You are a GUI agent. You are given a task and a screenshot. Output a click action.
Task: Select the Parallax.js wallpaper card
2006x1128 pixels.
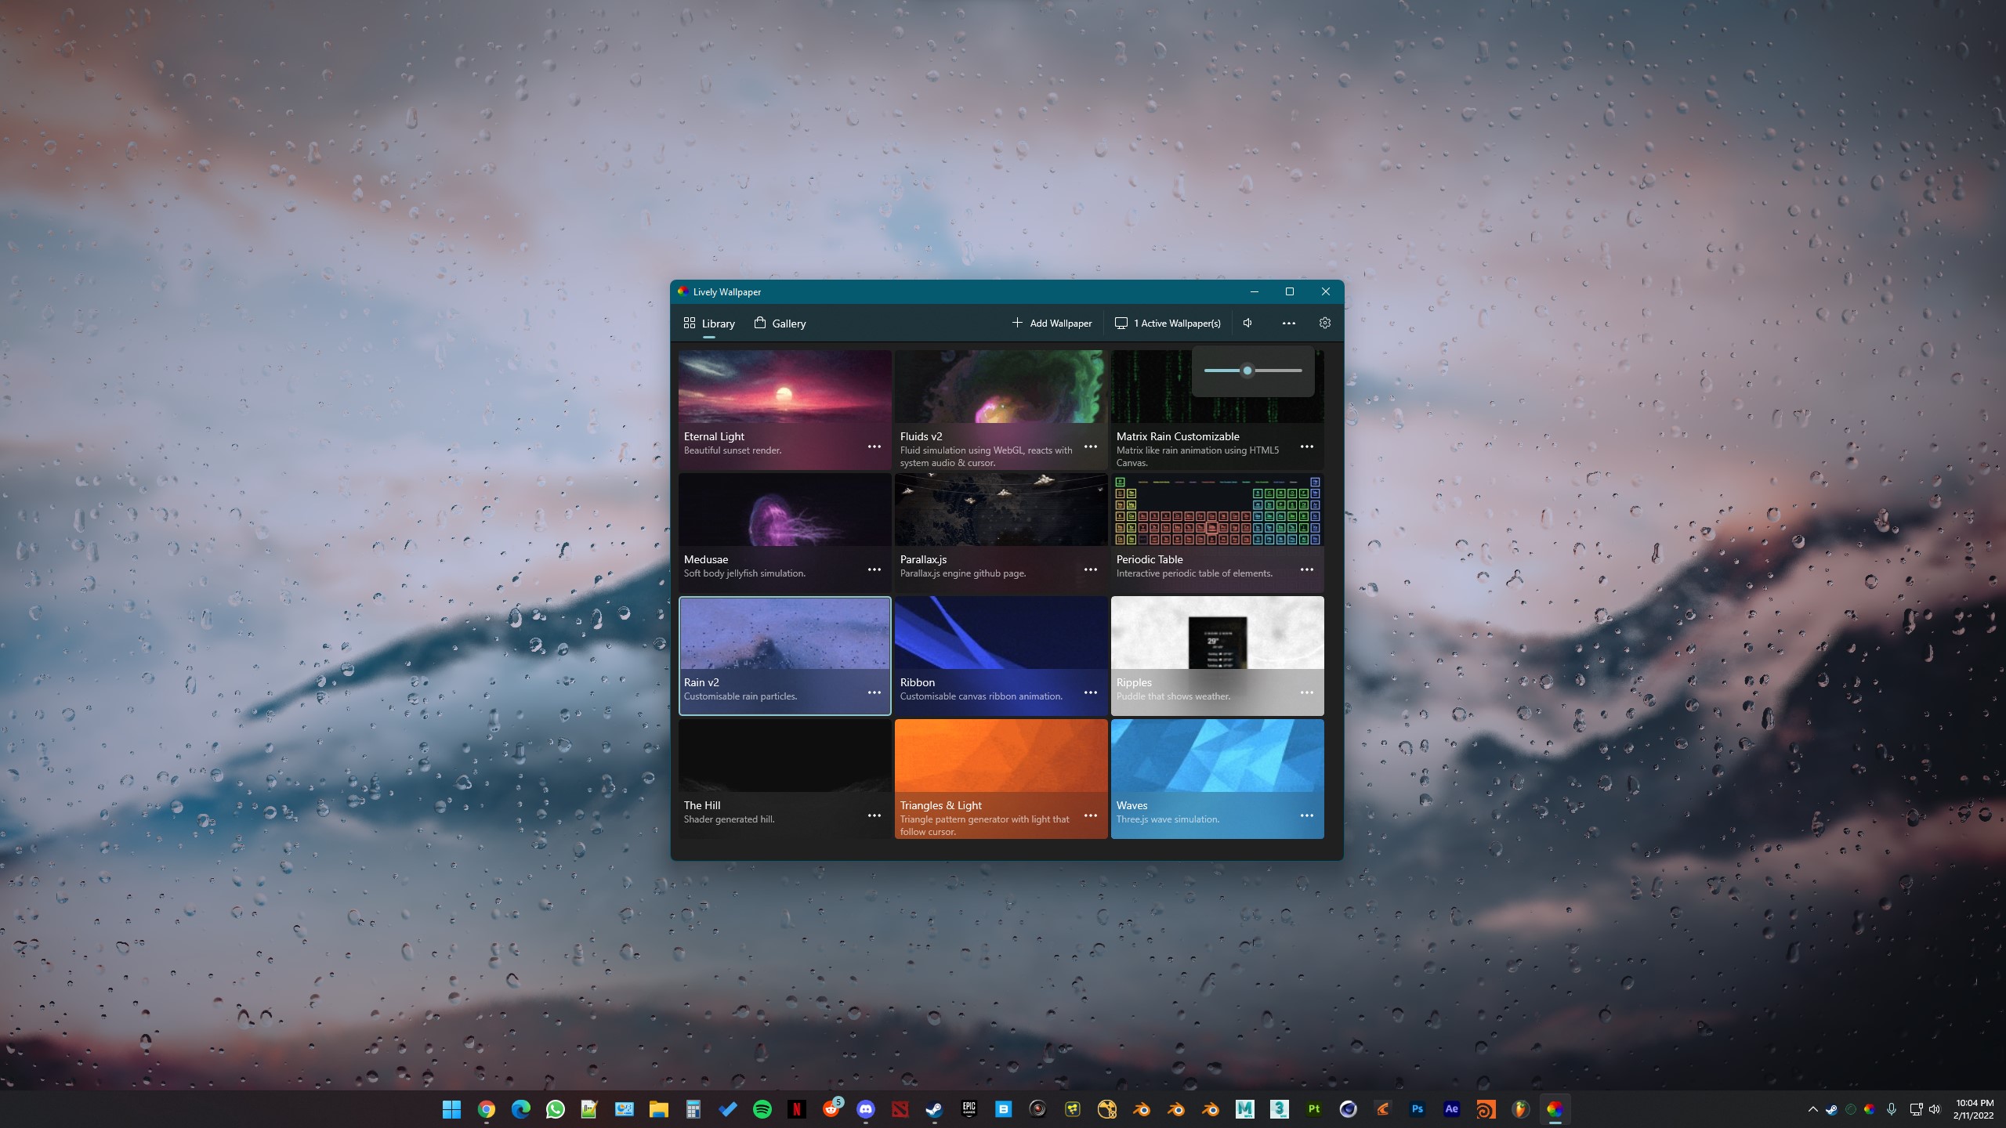pyautogui.click(x=1001, y=533)
